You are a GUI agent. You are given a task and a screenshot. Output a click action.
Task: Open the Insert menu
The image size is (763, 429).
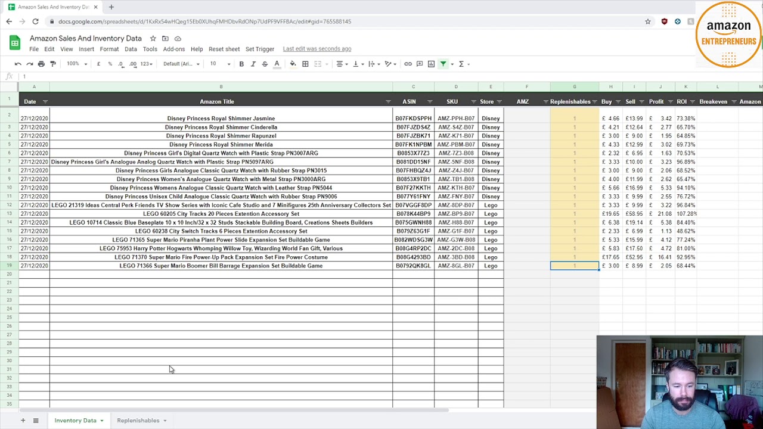click(x=86, y=49)
